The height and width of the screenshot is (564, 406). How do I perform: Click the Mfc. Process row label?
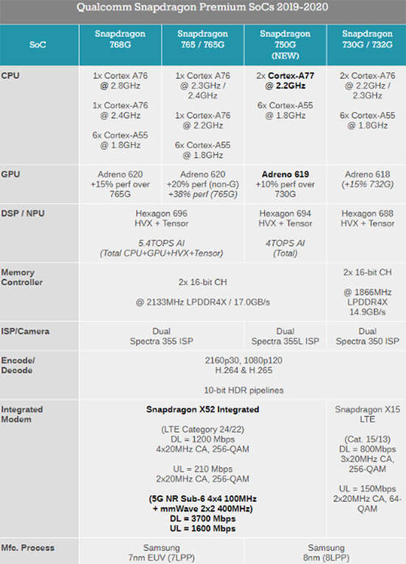coord(28,548)
